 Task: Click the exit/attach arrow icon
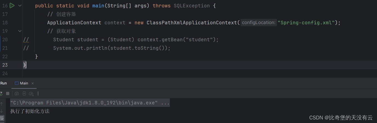[x=24, y=93]
